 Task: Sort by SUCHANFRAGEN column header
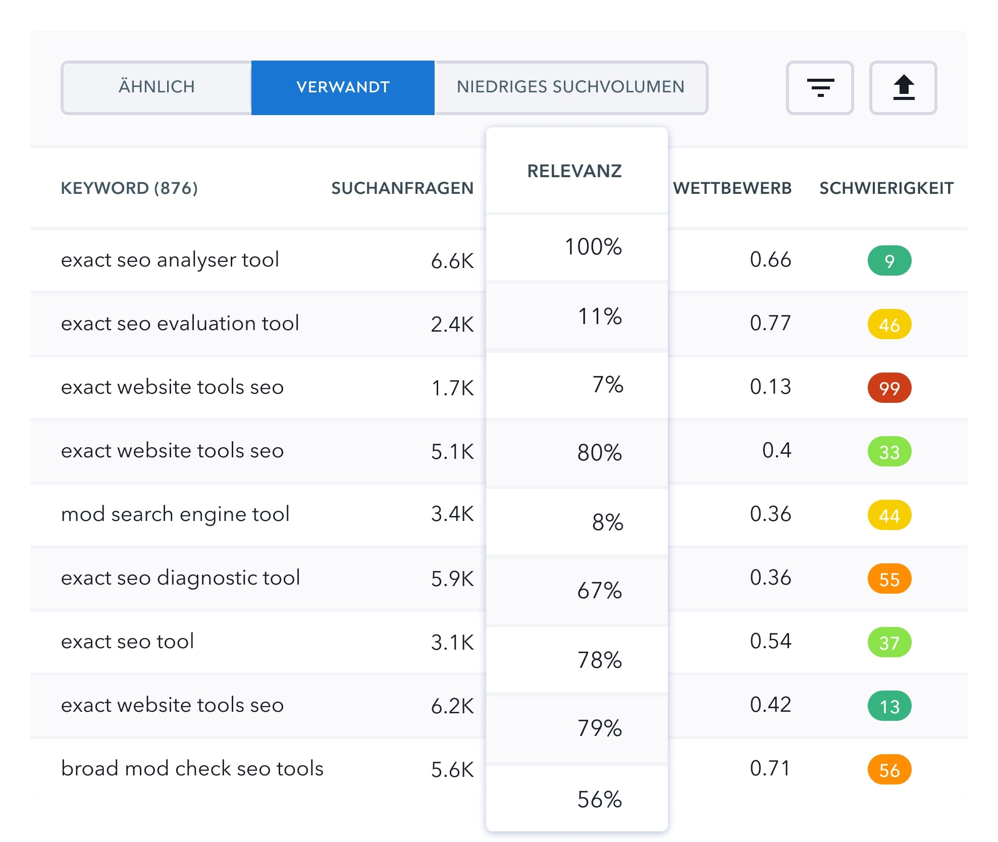pos(402,188)
